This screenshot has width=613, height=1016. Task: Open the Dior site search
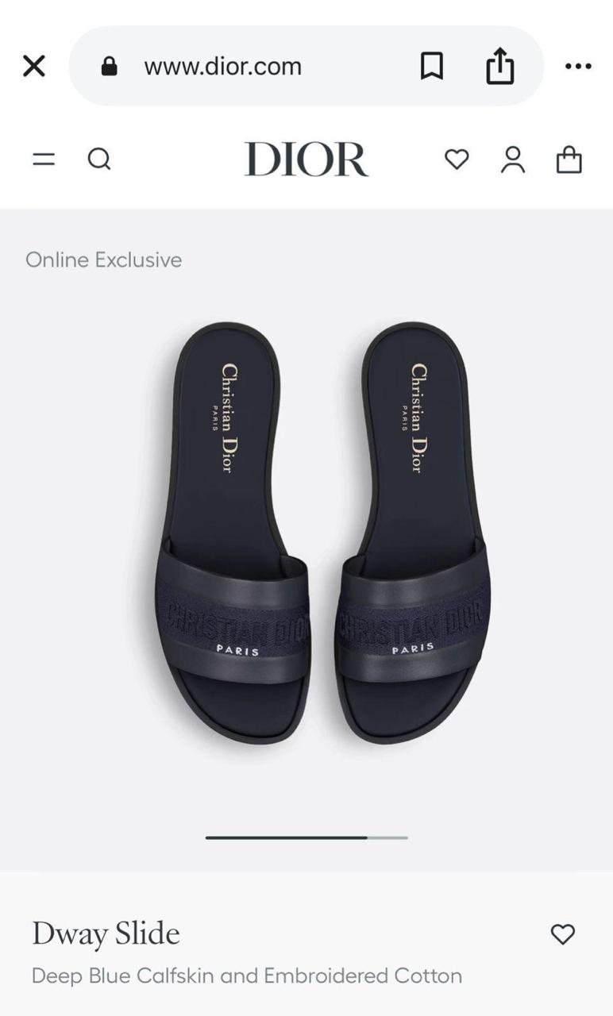[x=99, y=159]
